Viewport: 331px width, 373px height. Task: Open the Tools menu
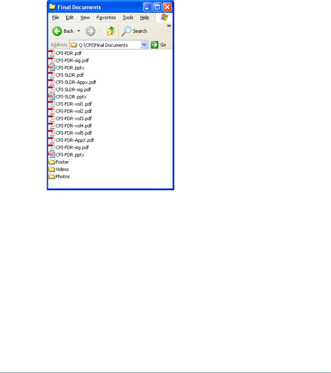coord(128,18)
